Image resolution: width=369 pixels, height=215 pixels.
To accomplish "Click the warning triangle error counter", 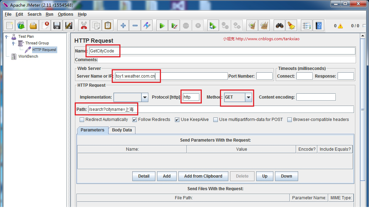I will 340,26.
